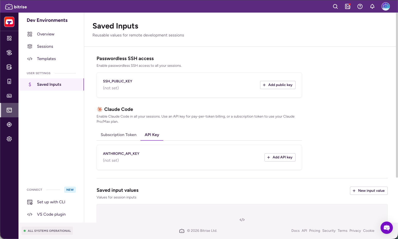Open the dashboard grid icon in rail
This screenshot has height=239, width=398.
(x=9, y=38)
